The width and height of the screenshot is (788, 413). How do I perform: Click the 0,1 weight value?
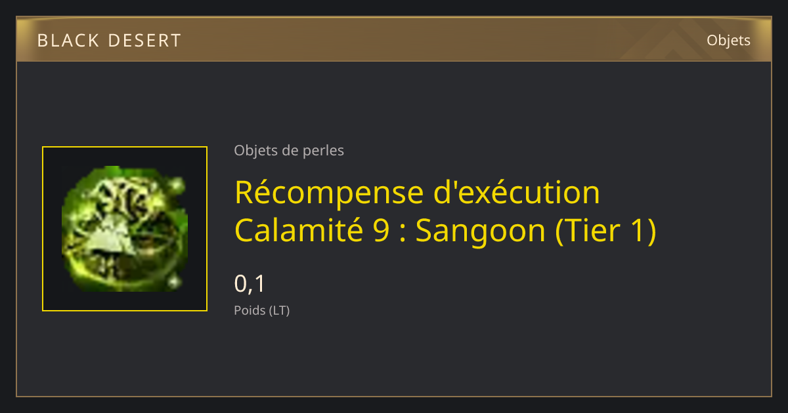click(250, 284)
